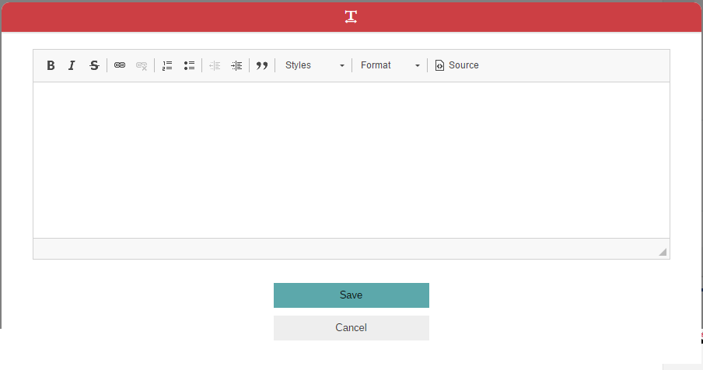Image resolution: width=703 pixels, height=370 pixels.
Task: Toggle bold formatting
Action: (x=51, y=65)
